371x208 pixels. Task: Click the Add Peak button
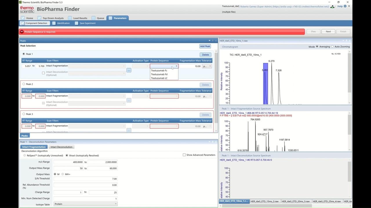pos(205,46)
